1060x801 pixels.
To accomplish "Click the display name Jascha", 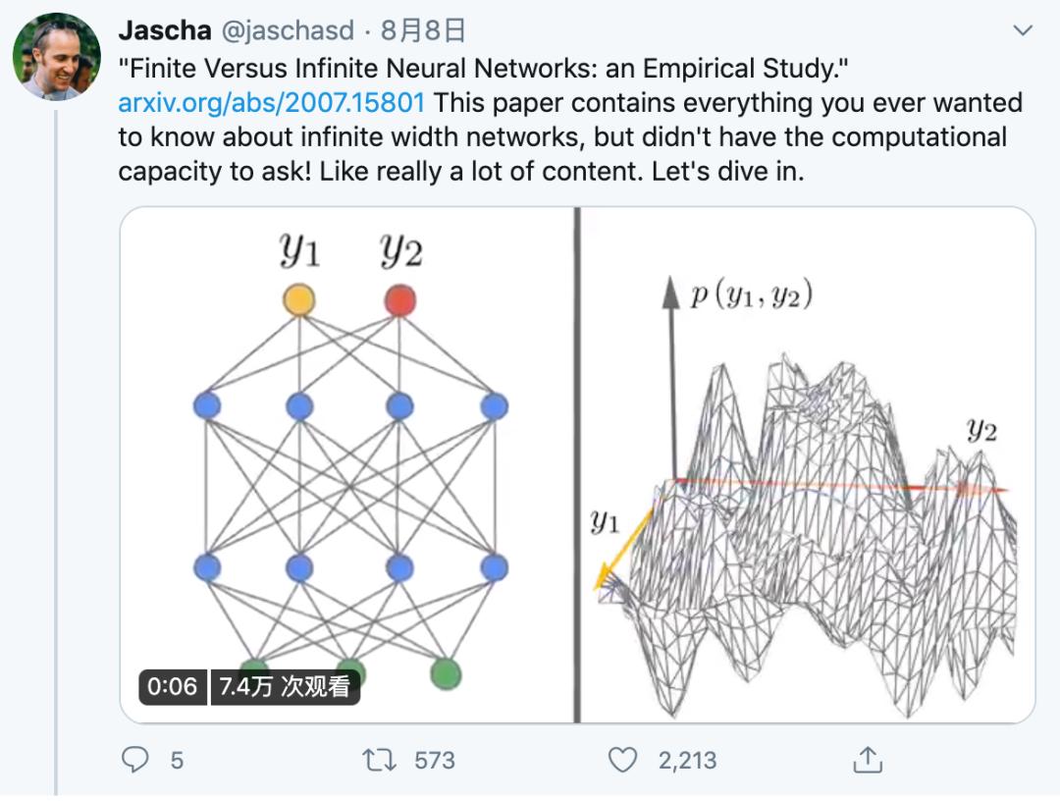I will click(164, 30).
